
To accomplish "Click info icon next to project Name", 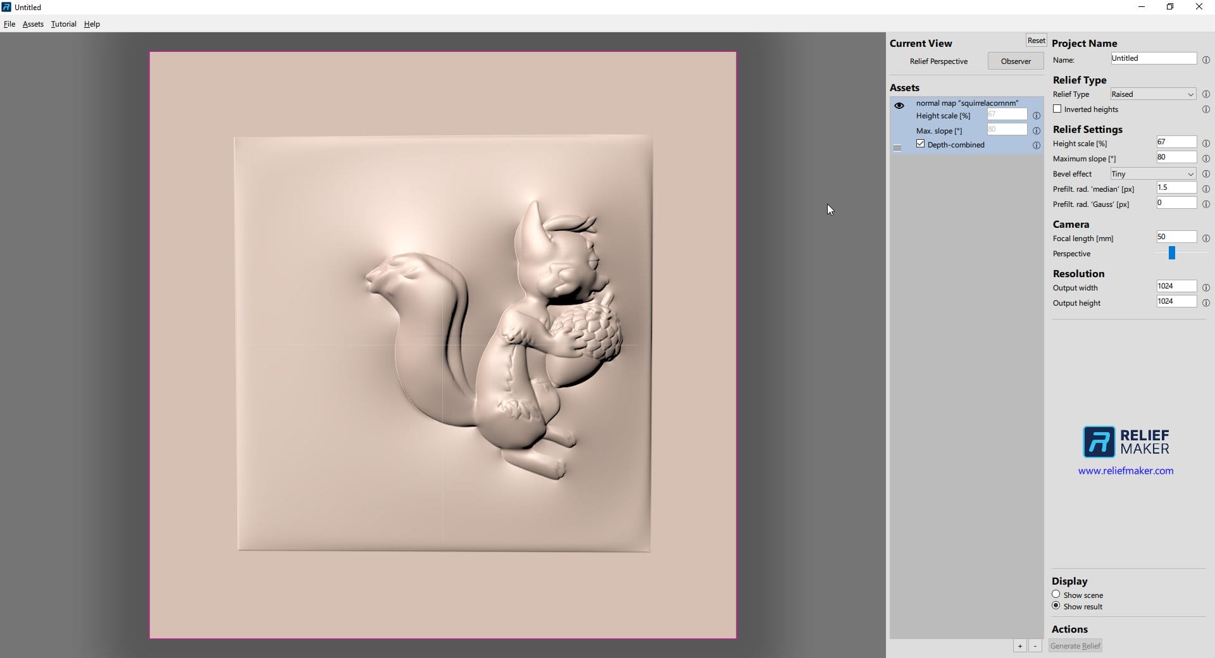I will pyautogui.click(x=1206, y=60).
